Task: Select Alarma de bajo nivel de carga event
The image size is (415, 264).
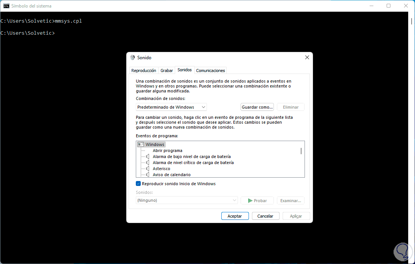Action: [x=192, y=157]
